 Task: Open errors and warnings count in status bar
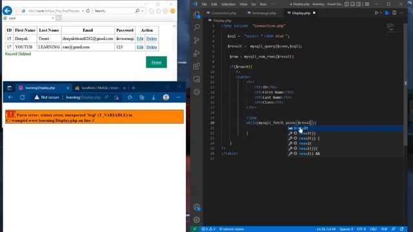tap(208, 229)
